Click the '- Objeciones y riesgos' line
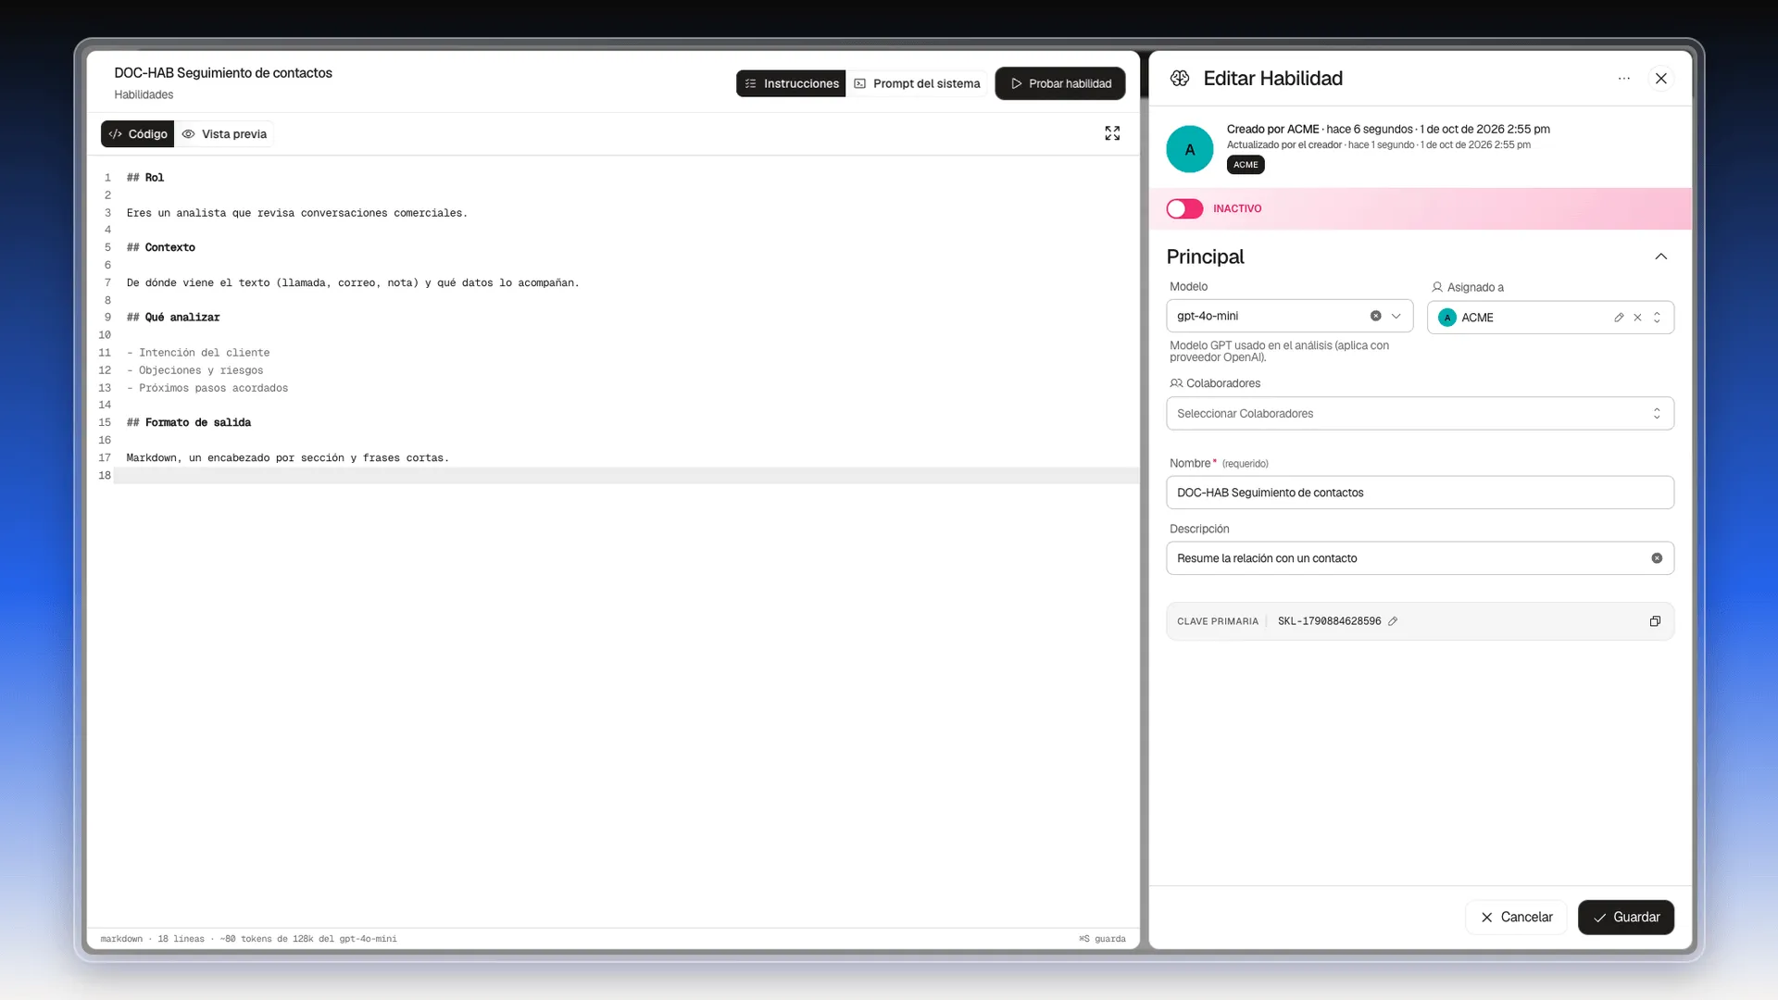The height and width of the screenshot is (1000, 1778). coord(195,370)
